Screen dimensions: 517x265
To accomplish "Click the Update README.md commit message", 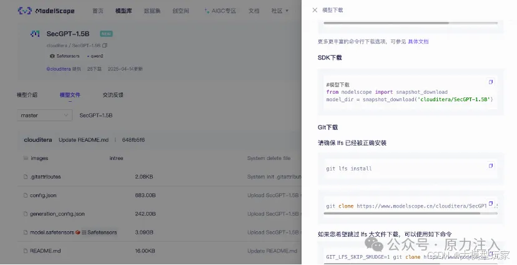I will (84, 140).
